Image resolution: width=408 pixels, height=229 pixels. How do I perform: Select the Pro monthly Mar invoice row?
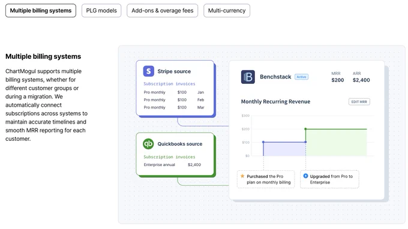click(x=174, y=107)
